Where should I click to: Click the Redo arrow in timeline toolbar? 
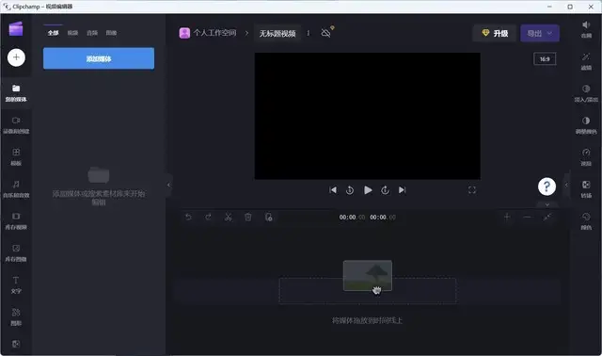tap(208, 218)
